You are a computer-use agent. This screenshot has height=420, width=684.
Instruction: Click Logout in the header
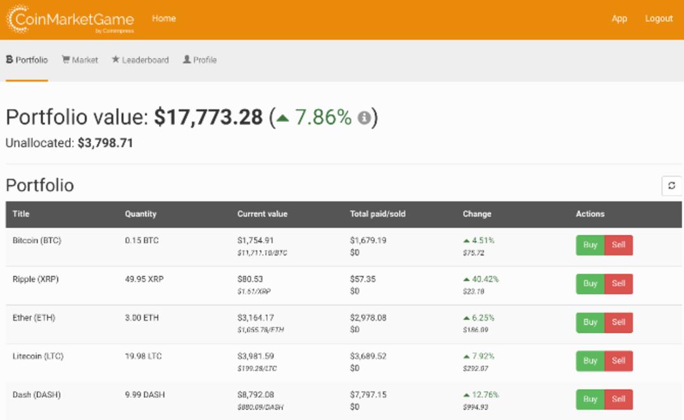pos(659,18)
